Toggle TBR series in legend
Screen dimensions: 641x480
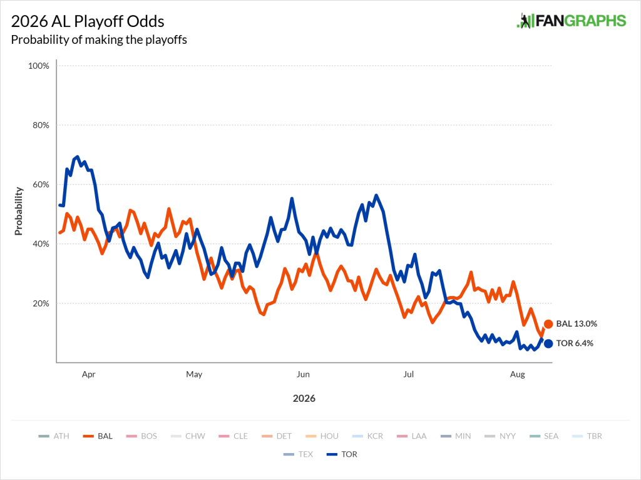click(x=587, y=436)
